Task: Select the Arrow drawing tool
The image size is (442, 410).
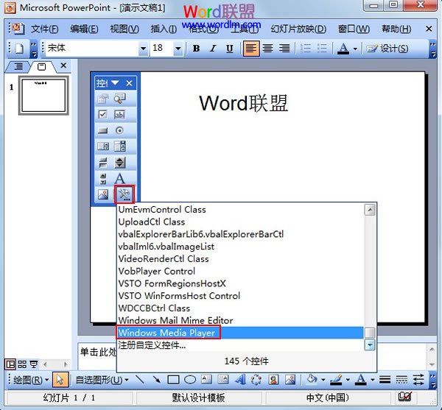Action: pos(156,380)
